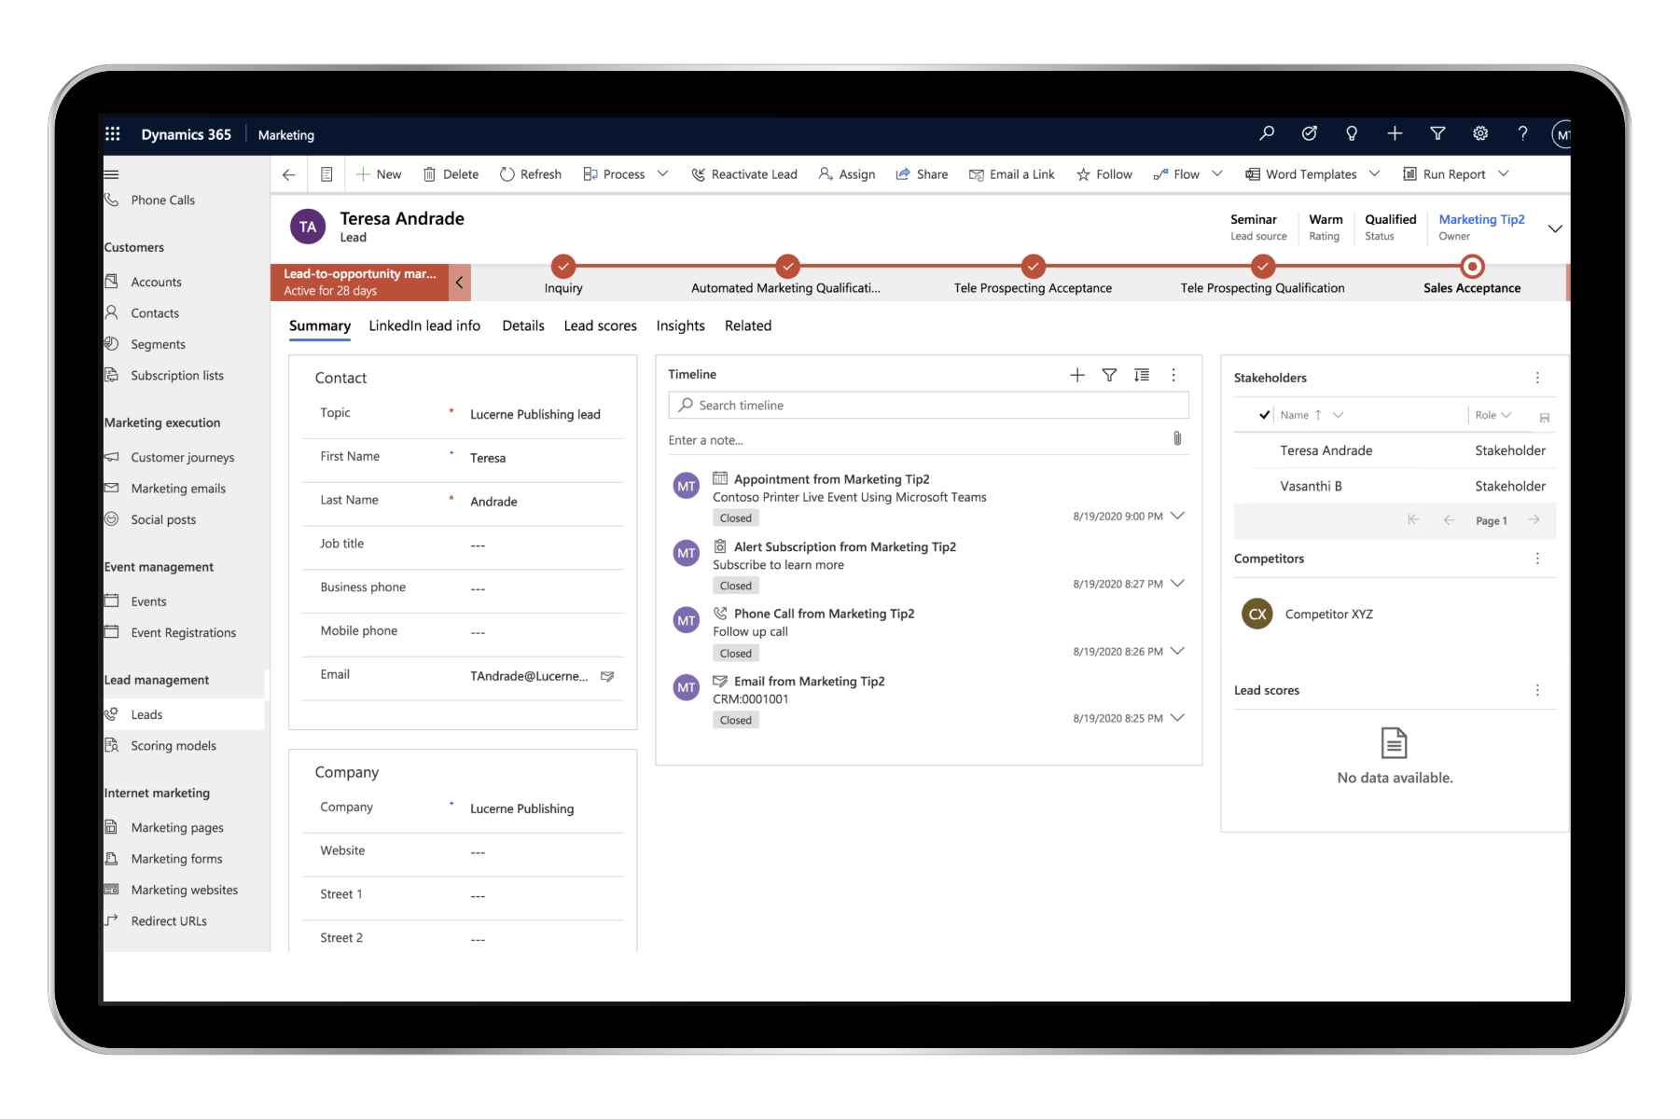
Task: Filter timeline using the funnel icon
Action: click(1109, 375)
